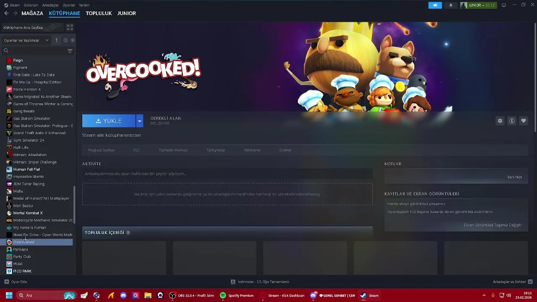Viewport: 537px width, 302px height.
Task: Open JUNIOR account menu
Action: click(x=478, y=5)
